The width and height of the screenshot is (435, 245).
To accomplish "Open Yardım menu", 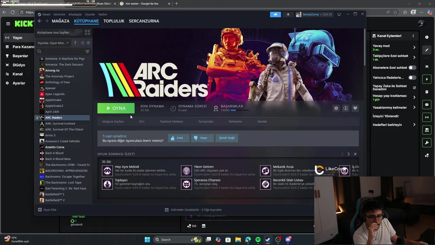I will pyautogui.click(x=103, y=14).
